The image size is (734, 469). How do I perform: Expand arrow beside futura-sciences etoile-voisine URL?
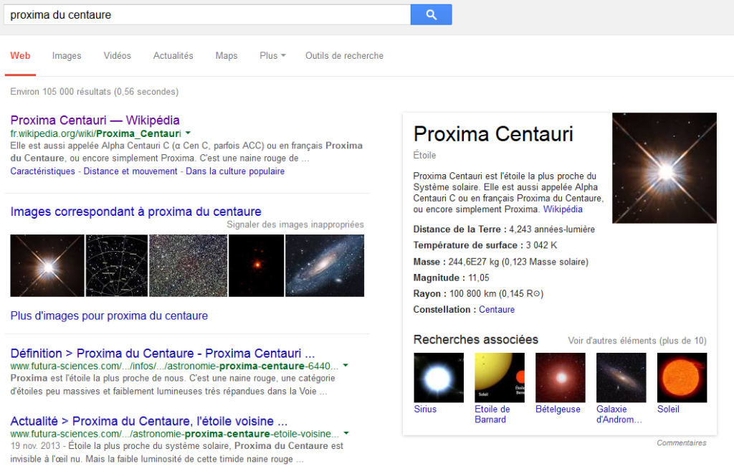click(x=346, y=433)
